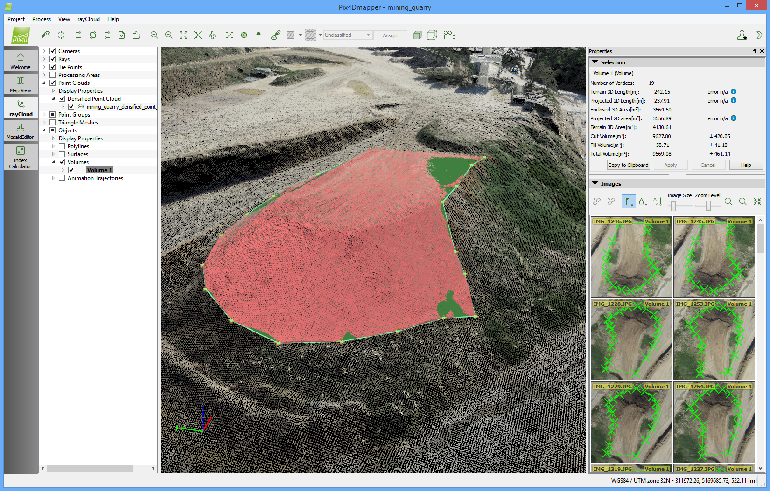The height and width of the screenshot is (491, 770).
Task: Open the Welcome sidebar view
Action: coord(21,61)
